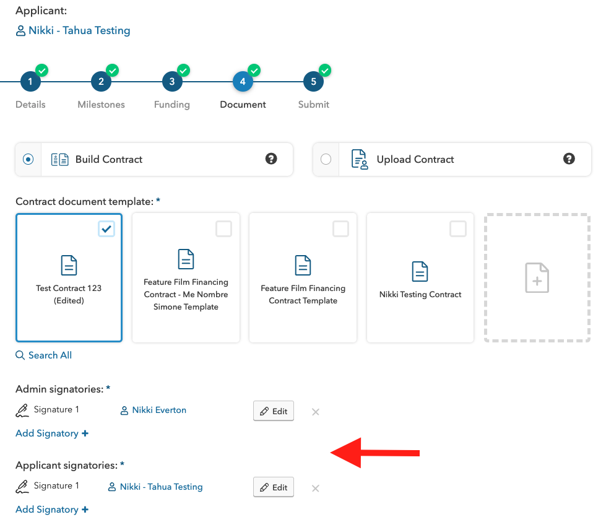This screenshot has width=606, height=517.
Task: Select the Upload Contract radio button
Action: pyautogui.click(x=326, y=160)
